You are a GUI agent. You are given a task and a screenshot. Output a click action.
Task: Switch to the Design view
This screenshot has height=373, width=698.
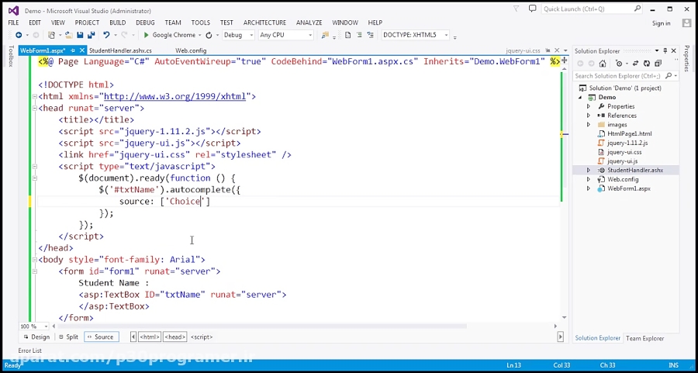36,337
